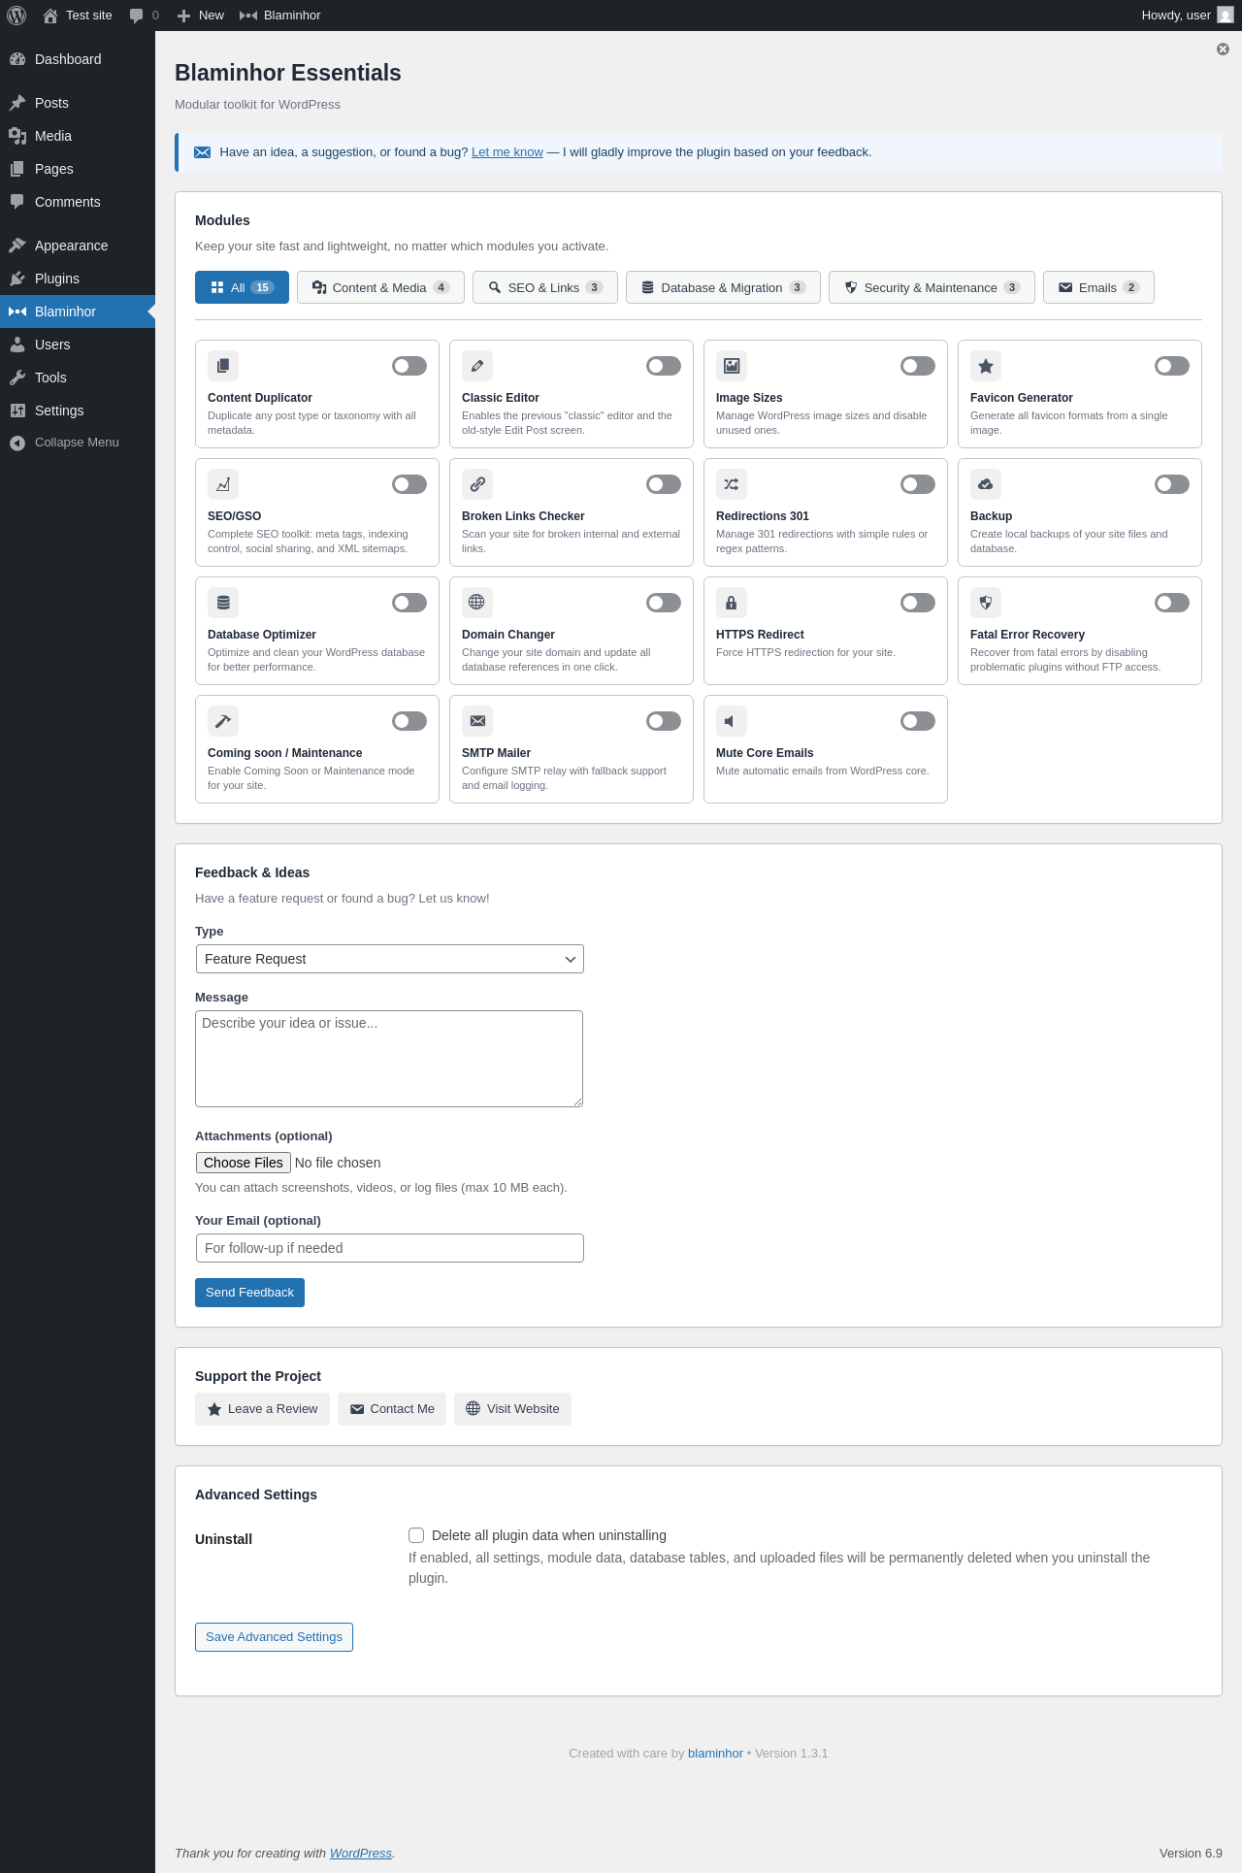Screen dimensions: 1242x1873
Task: Check Delete all plugin data when uninstalling
Action: tap(416, 1535)
